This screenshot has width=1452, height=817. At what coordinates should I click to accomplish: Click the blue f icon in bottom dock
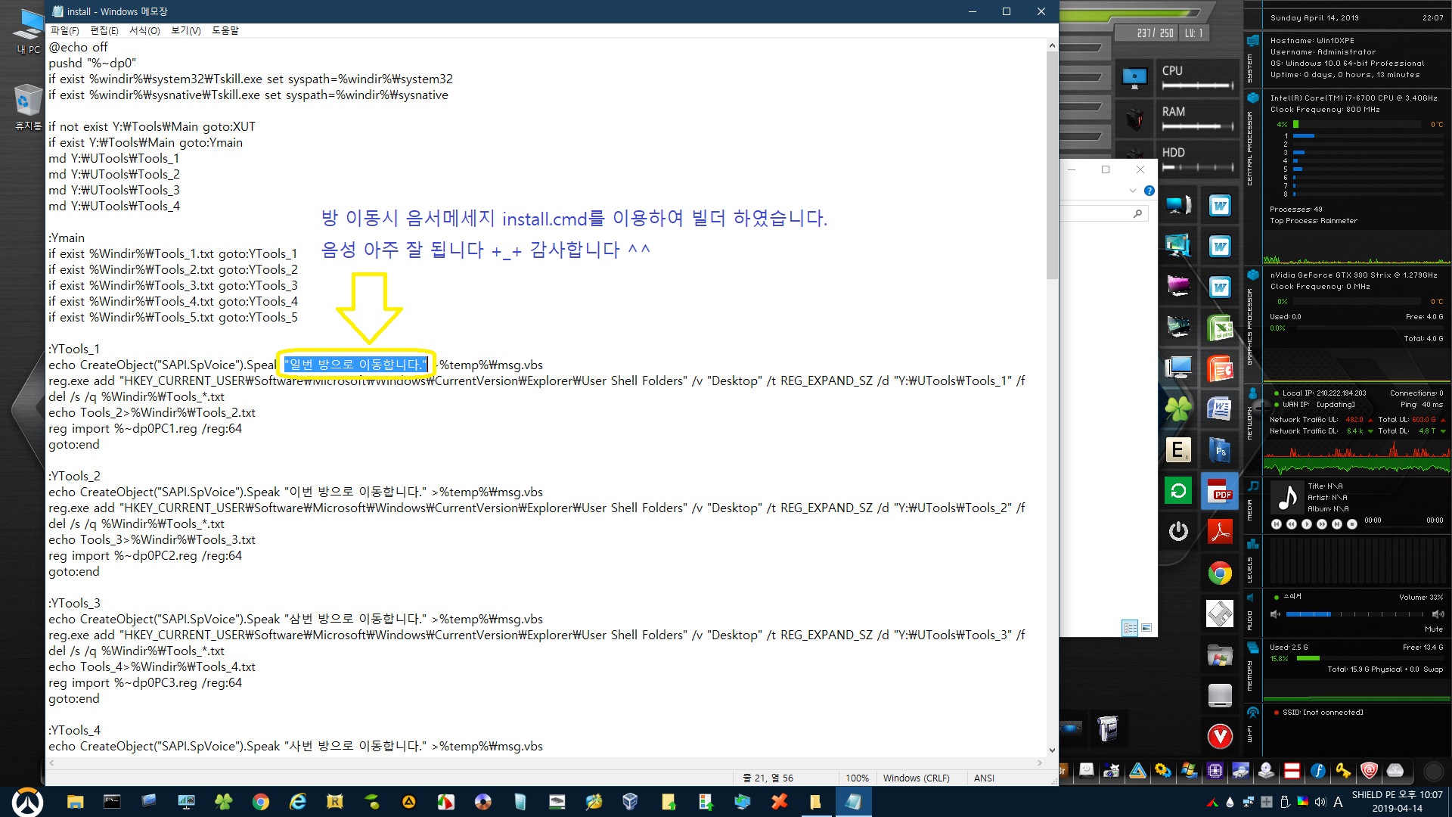(1317, 770)
